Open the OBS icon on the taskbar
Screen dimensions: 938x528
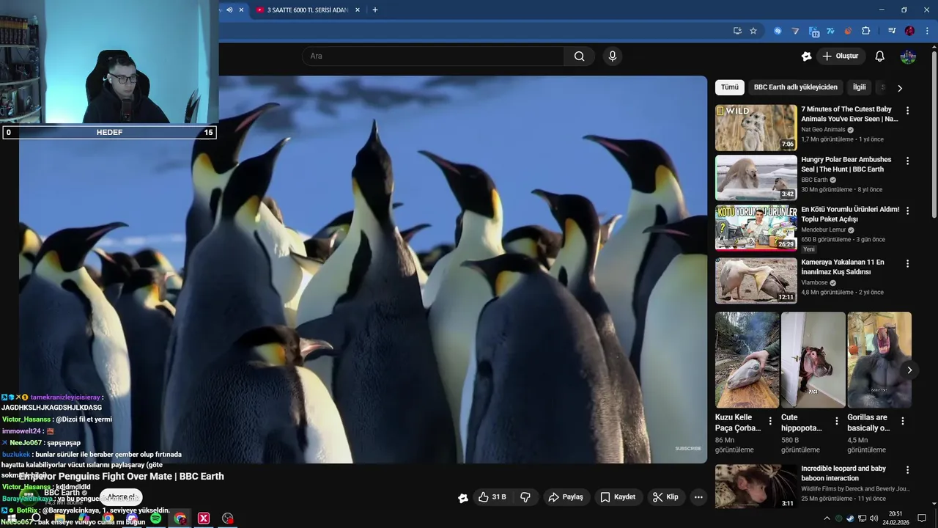(x=228, y=518)
